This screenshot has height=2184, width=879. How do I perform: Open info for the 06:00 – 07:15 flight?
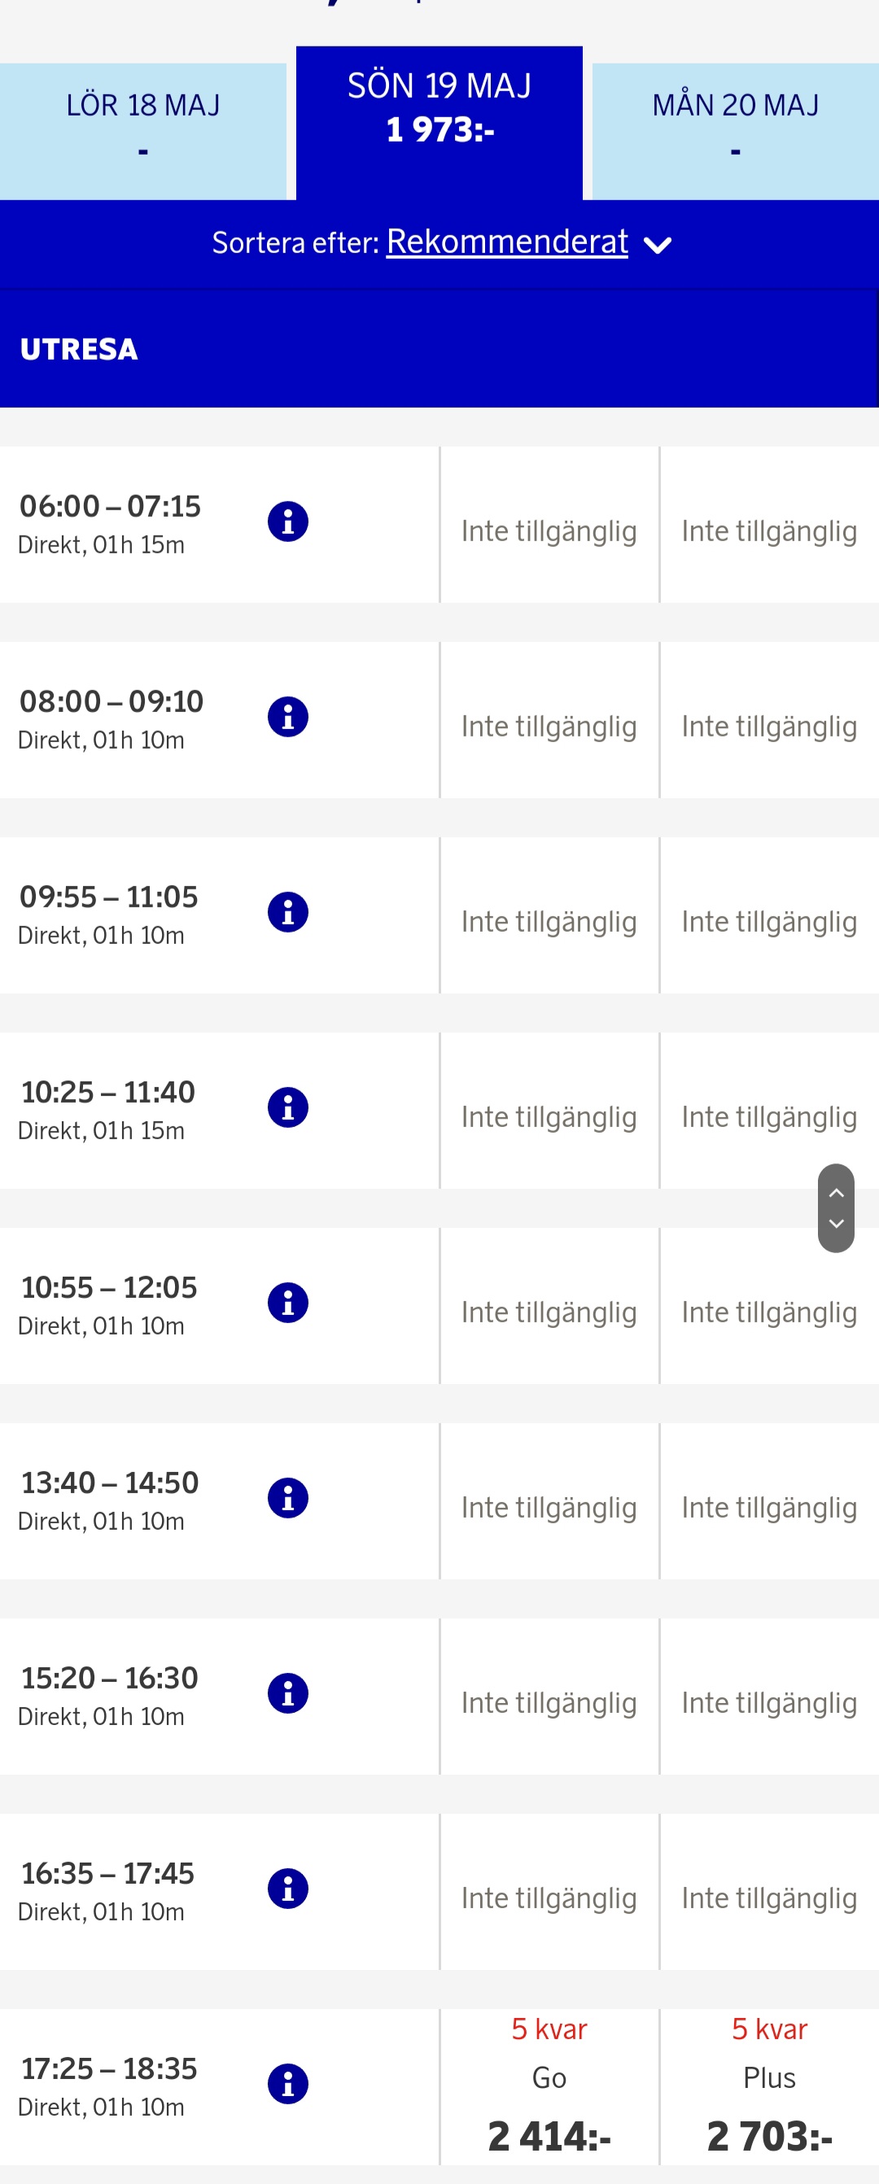(287, 522)
